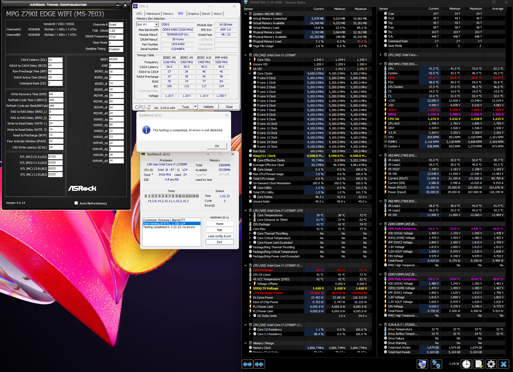Screen dimensions: 513x372
Task: Click the blue X icon in HWiNFO toolbar
Action: click(504, 364)
